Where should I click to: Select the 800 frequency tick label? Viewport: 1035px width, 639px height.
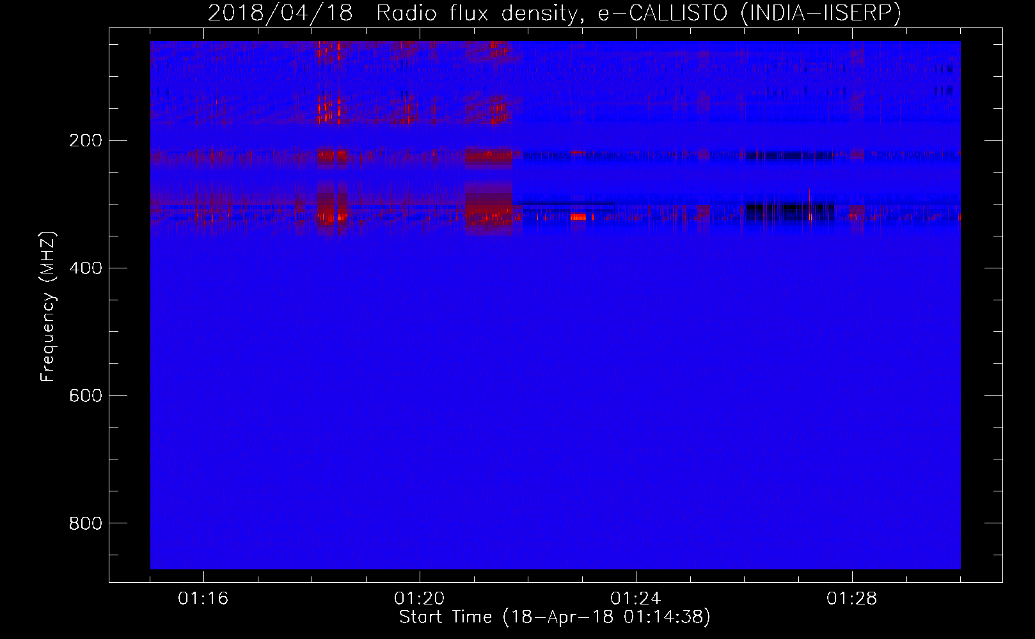(x=86, y=524)
